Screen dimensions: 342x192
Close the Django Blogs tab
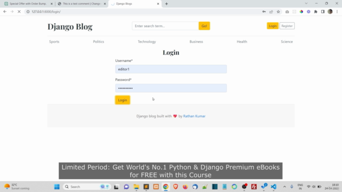pyautogui.click(x=158, y=4)
